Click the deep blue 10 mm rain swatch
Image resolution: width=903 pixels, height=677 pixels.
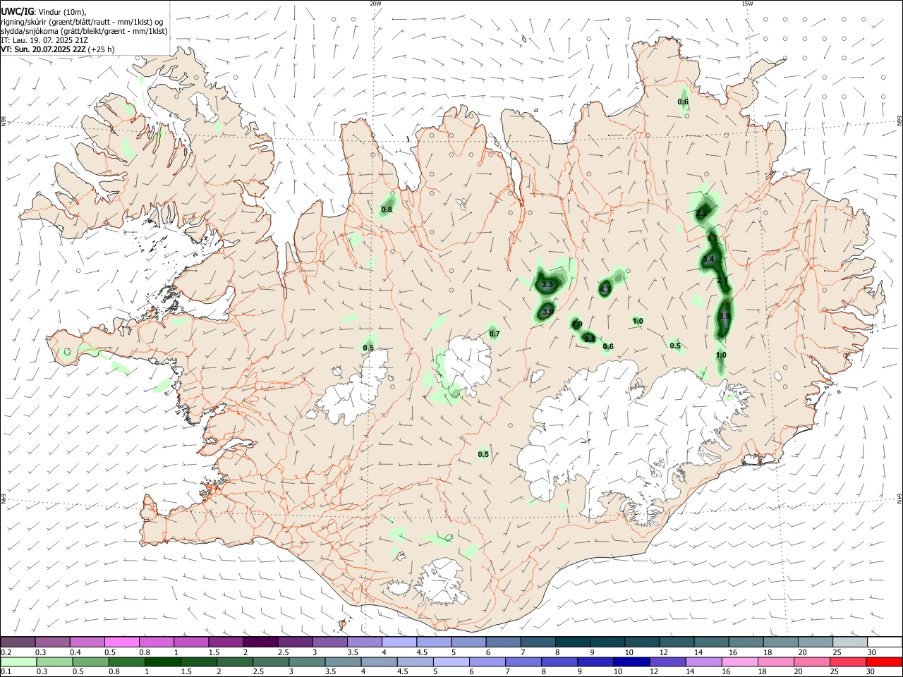(631, 661)
